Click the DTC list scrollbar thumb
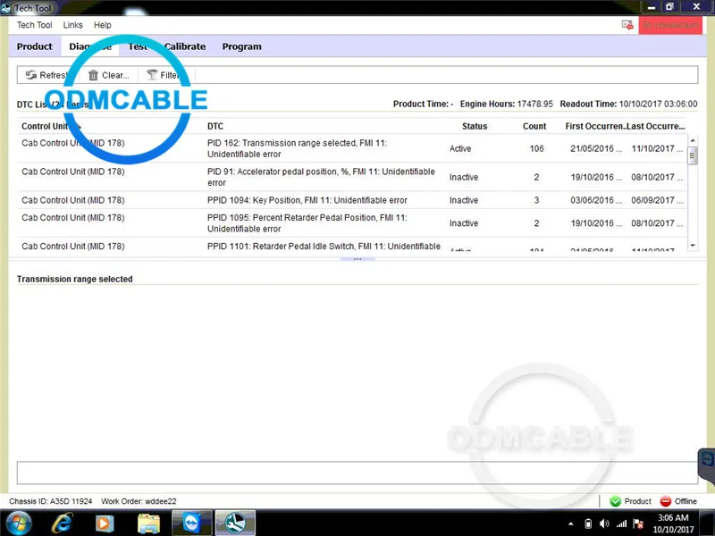715x536 pixels. [x=693, y=155]
